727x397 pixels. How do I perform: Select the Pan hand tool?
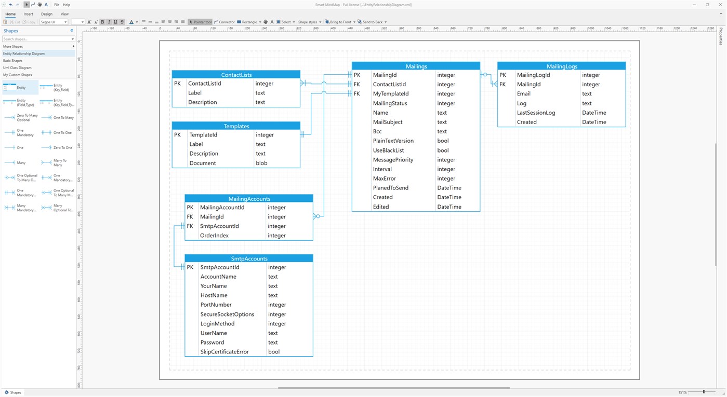point(39,4)
